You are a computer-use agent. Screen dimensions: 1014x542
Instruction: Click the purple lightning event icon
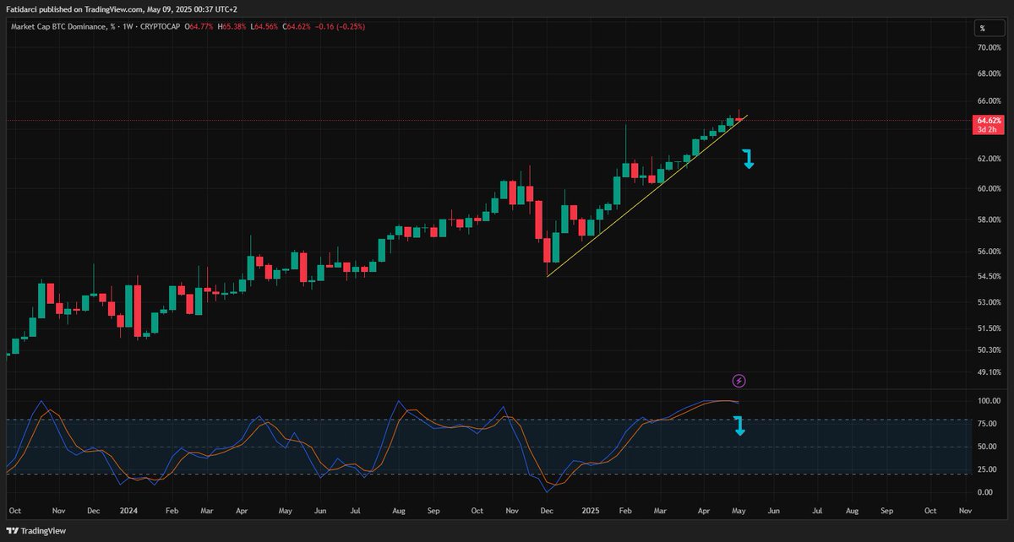click(x=739, y=382)
